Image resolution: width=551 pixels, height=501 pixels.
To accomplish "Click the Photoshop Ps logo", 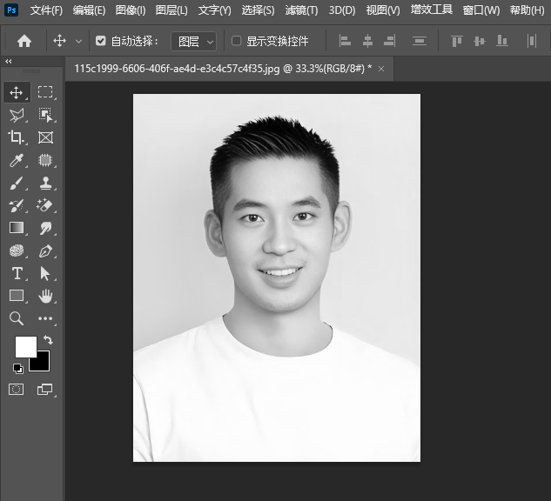I will tap(11, 10).
